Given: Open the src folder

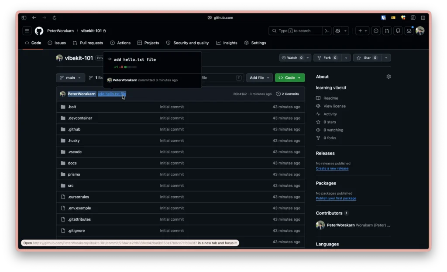Looking at the screenshot, I should [x=71, y=185].
